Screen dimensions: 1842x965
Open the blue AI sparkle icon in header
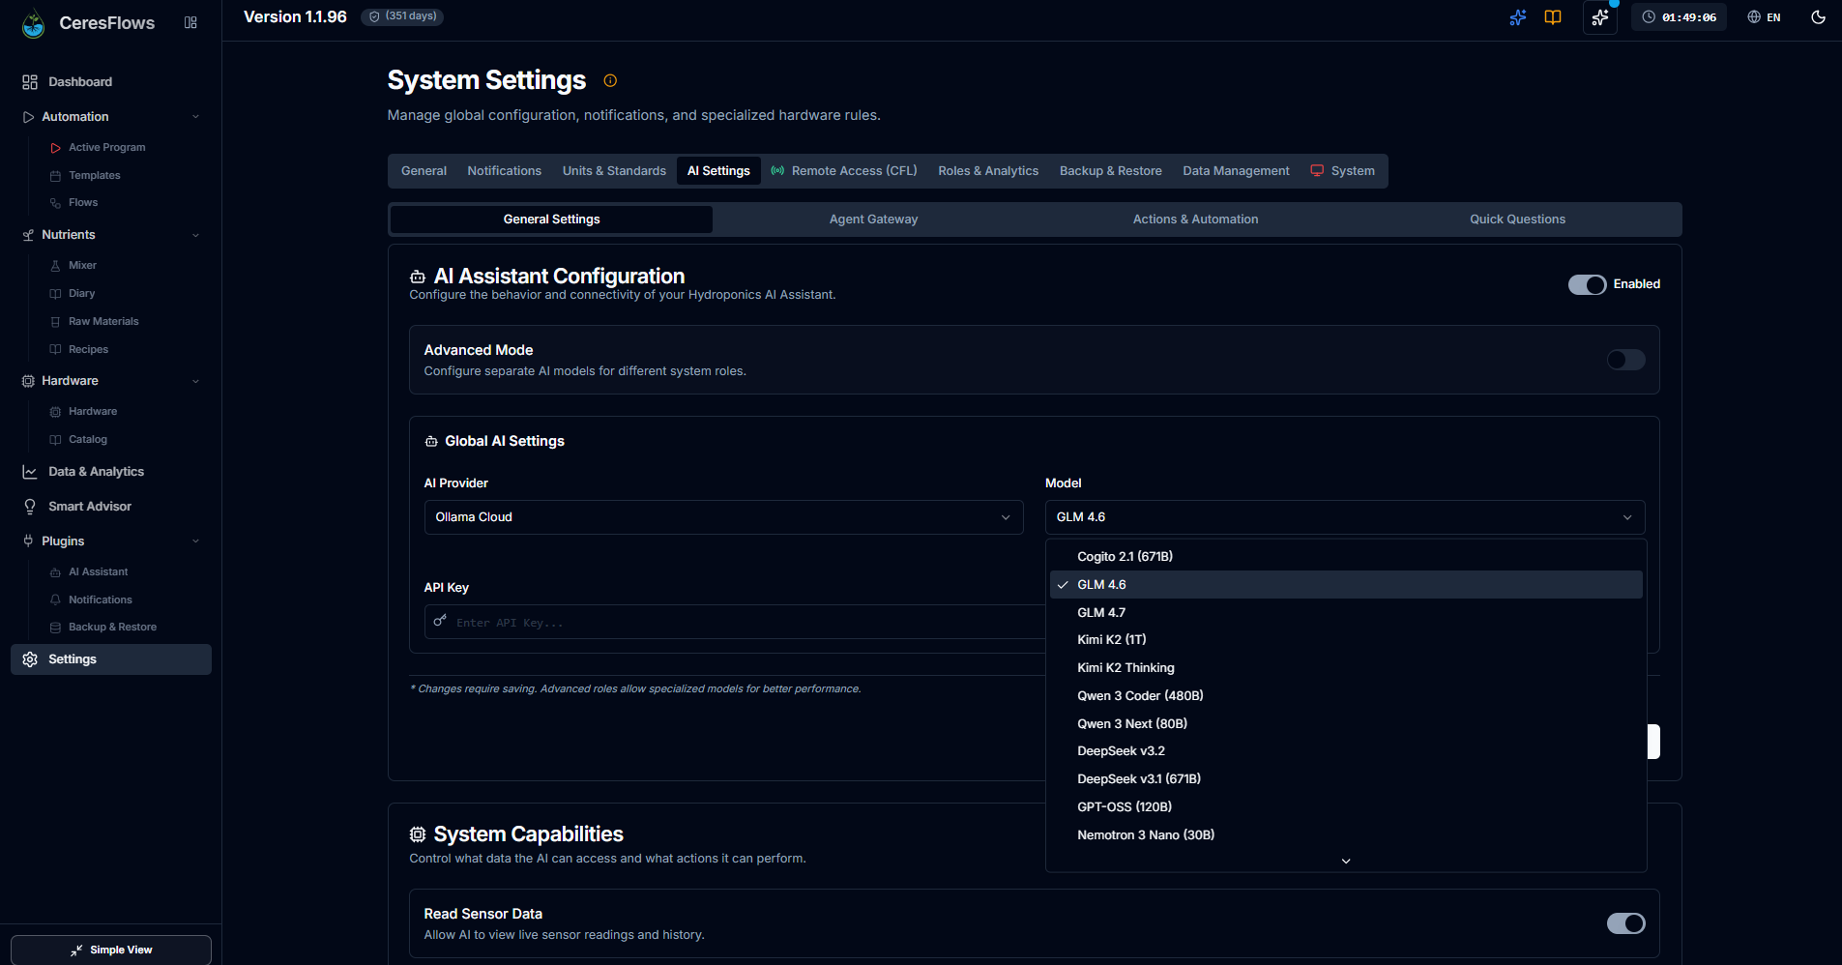coord(1518,17)
